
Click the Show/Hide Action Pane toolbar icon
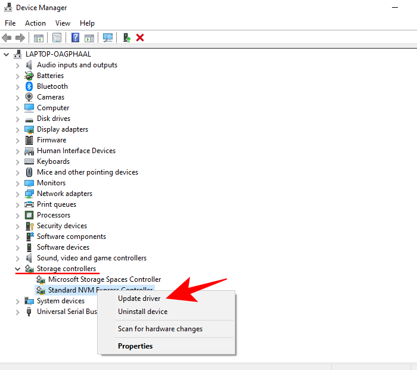pyautogui.click(x=89, y=38)
